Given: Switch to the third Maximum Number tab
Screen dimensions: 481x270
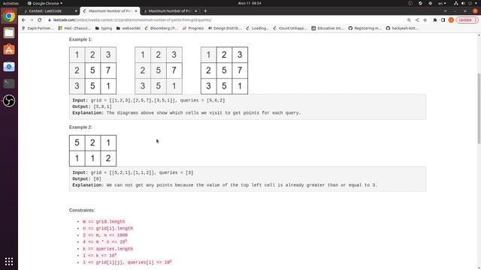Looking at the screenshot, I should 170,11.
